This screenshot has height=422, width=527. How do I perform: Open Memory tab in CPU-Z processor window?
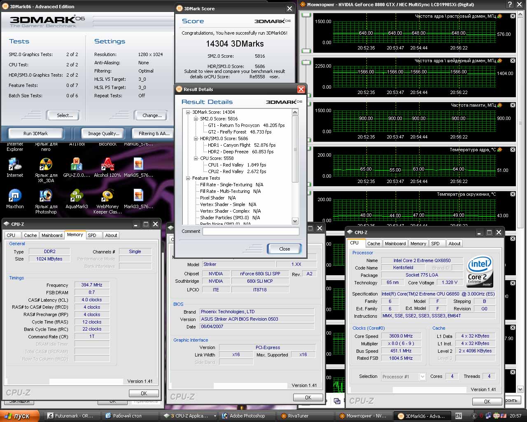pyautogui.click(x=418, y=244)
